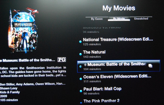
Task: Click the half-watched indicator on Night at the Museum
Action: (x=80, y=67)
